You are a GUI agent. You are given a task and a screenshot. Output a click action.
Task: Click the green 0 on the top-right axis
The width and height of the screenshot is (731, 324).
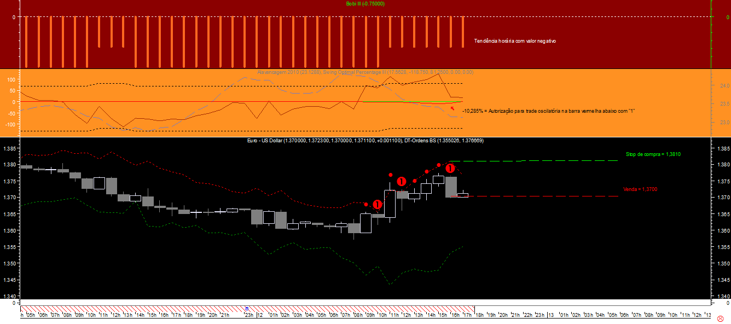727,17
